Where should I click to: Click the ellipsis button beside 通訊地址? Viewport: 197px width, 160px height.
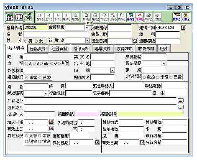[x=181, y=107]
